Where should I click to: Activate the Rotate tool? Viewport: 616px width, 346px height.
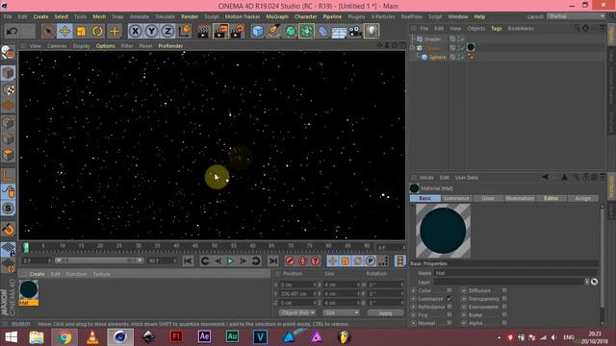click(98, 31)
